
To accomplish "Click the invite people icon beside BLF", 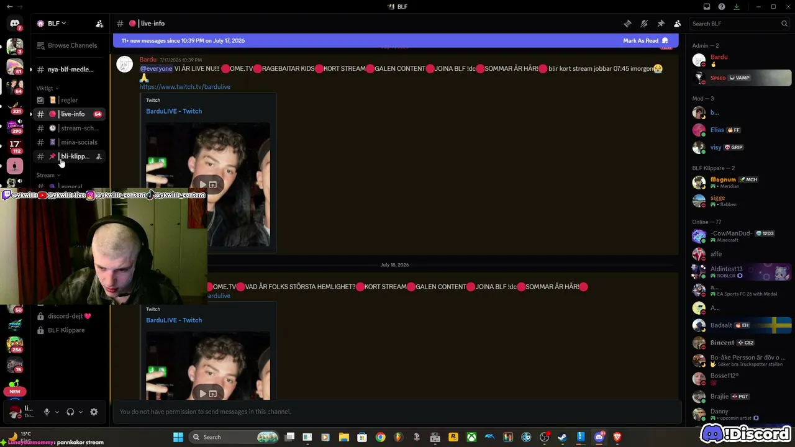I will tap(99, 24).
